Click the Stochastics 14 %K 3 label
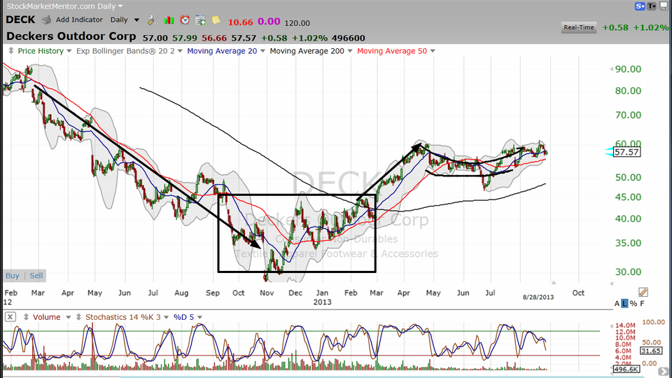This screenshot has height=378, width=672. pyautogui.click(x=123, y=317)
